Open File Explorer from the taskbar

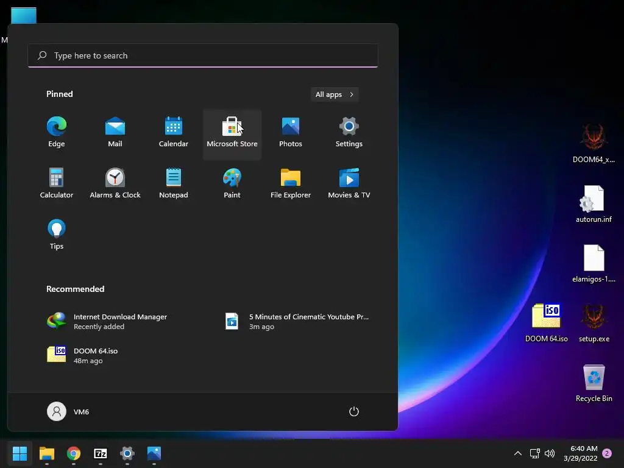[46, 453]
